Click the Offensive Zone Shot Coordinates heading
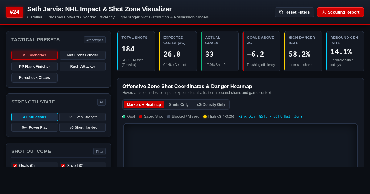 (187, 87)
